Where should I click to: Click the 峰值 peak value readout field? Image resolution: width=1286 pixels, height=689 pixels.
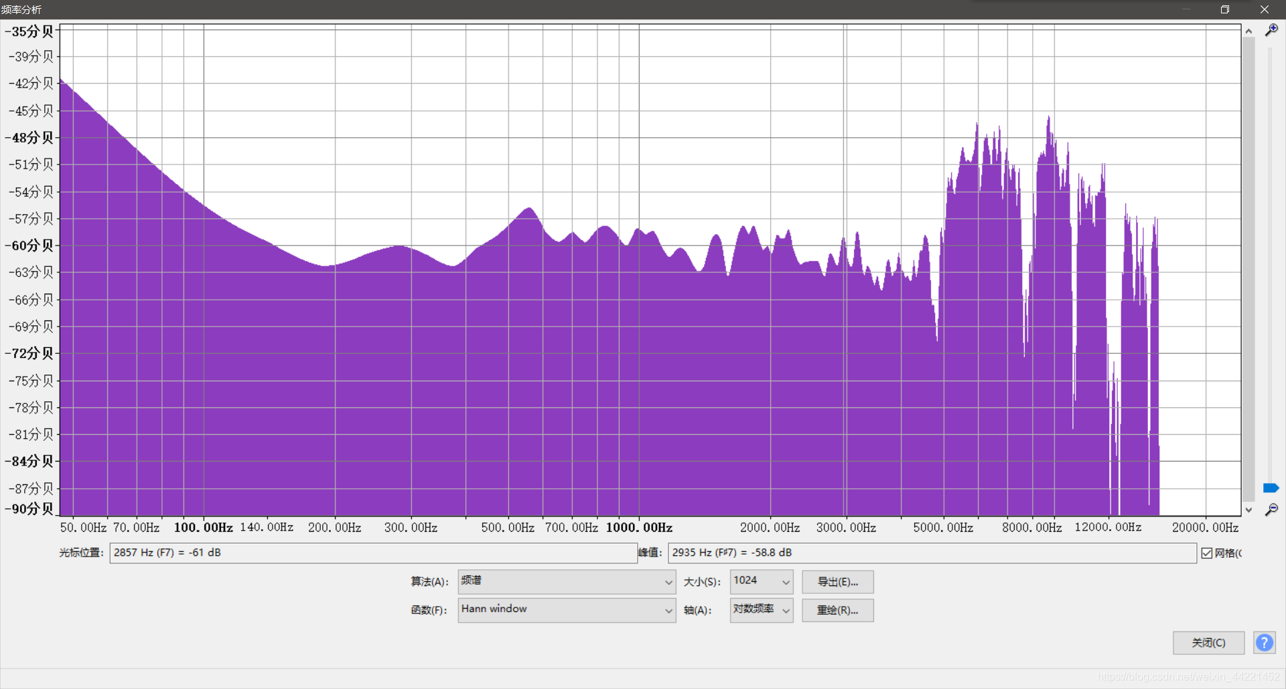932,553
